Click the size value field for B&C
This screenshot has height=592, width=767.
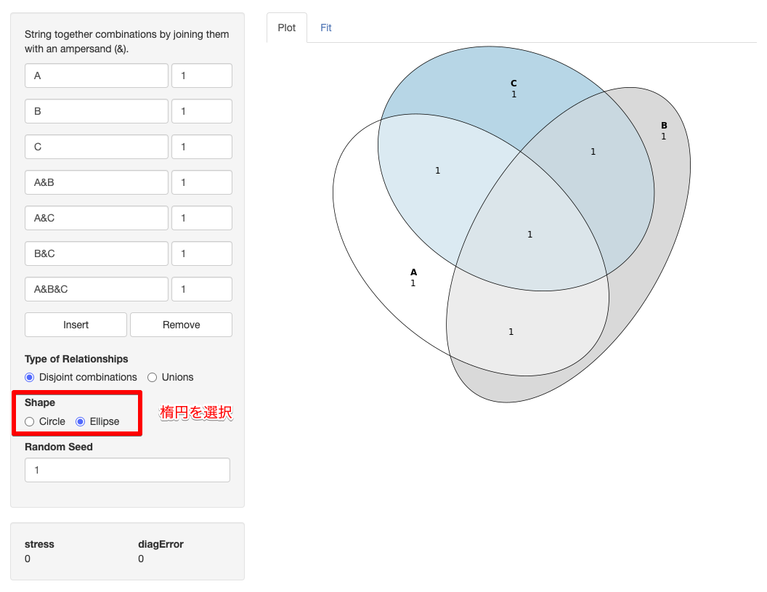[201, 254]
